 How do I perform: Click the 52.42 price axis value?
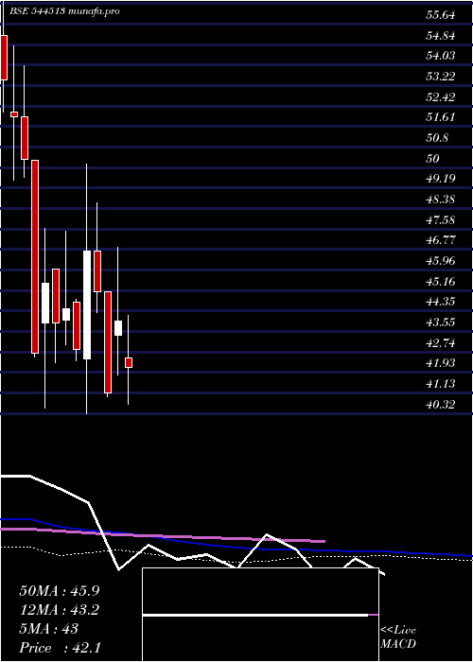[441, 97]
